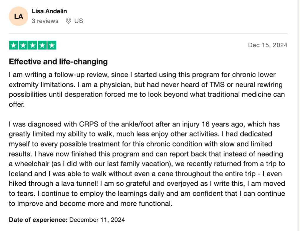This screenshot has width=300, height=231.
Task: Click the fourth green rating star
Action: coord(42,45)
